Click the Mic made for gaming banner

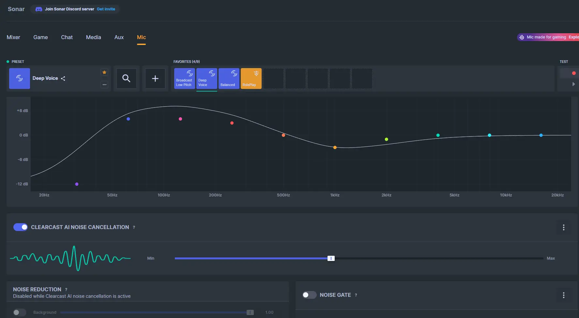coord(548,37)
